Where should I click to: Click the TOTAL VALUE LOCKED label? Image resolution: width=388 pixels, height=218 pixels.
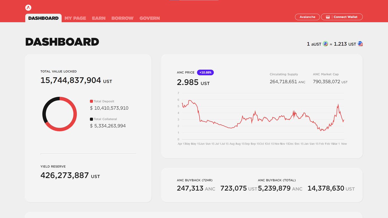(x=59, y=71)
